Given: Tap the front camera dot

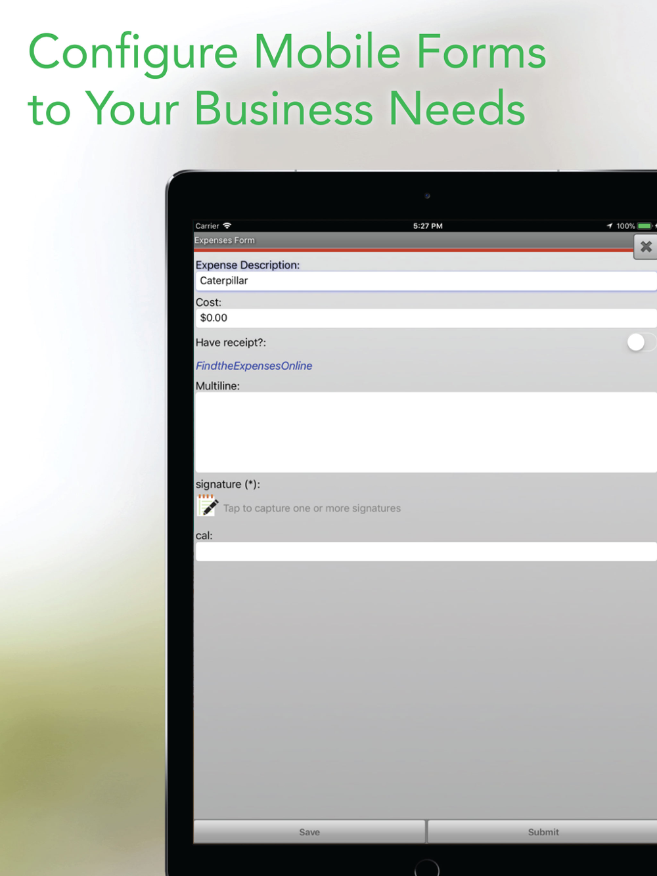Looking at the screenshot, I should 427,196.
